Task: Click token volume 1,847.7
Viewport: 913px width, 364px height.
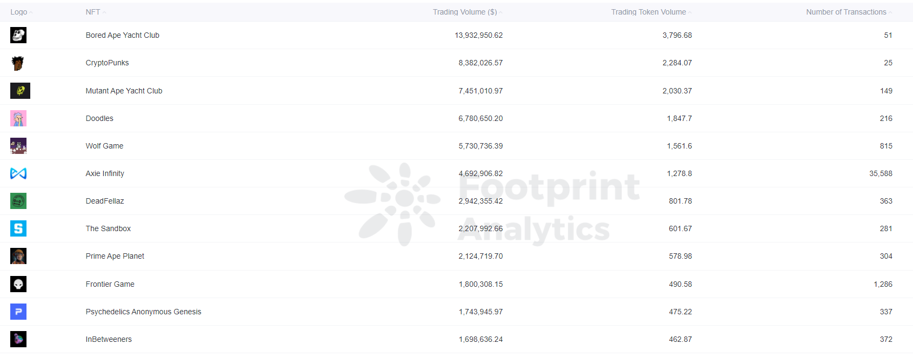Action: pos(679,118)
